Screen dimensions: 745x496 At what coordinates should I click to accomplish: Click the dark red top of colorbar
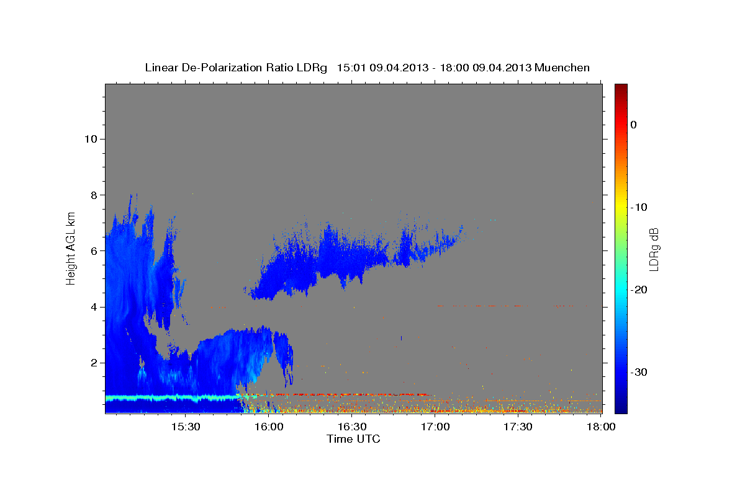(621, 89)
